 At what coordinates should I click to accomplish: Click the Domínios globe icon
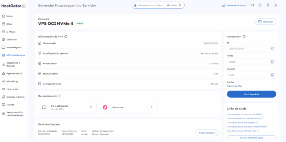click(3, 40)
